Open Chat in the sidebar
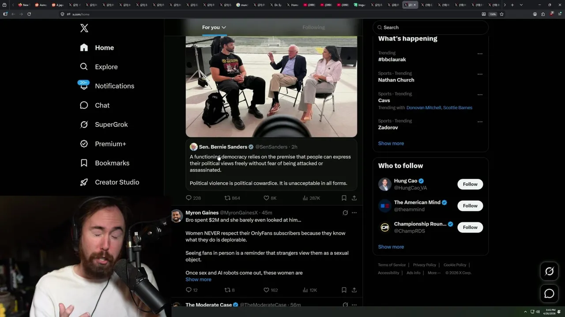This screenshot has height=317, width=565. coord(95,105)
